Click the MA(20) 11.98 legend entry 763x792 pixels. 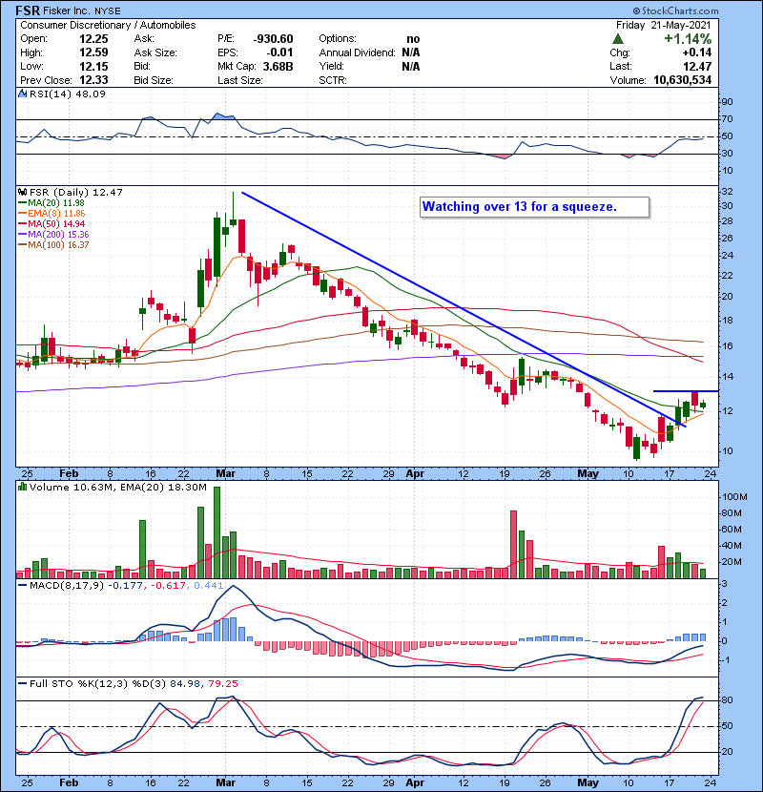pyautogui.click(x=52, y=203)
